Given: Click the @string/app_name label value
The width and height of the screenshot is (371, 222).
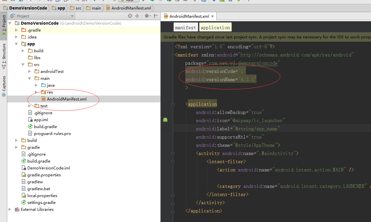Looking at the screenshot, I should click(x=256, y=129).
